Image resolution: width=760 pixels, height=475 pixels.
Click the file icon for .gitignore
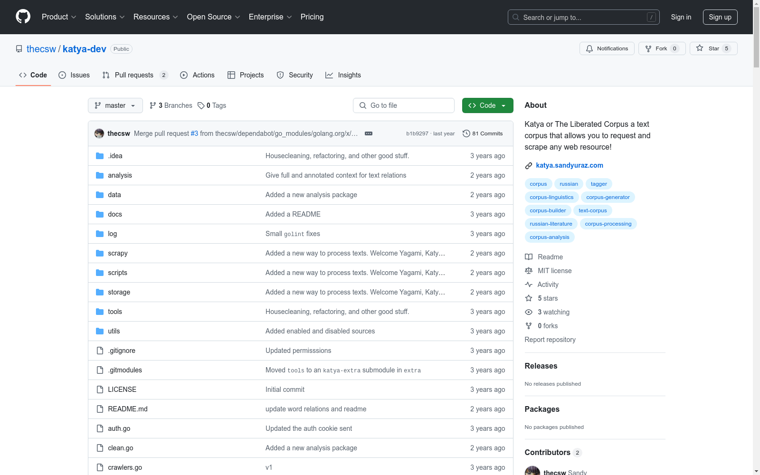[100, 351]
